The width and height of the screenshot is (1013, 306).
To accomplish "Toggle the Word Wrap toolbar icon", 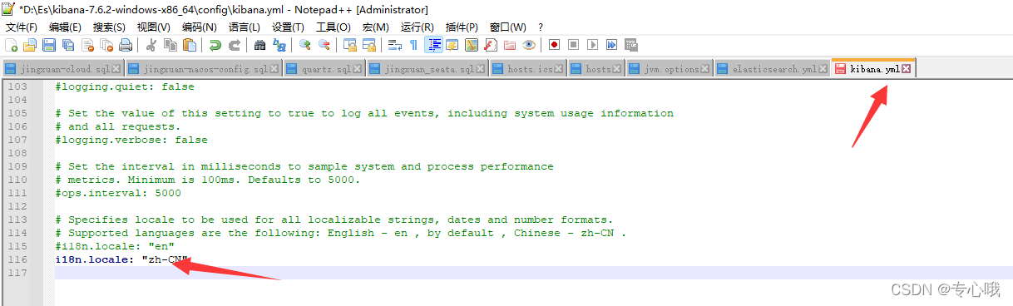I will pos(395,45).
